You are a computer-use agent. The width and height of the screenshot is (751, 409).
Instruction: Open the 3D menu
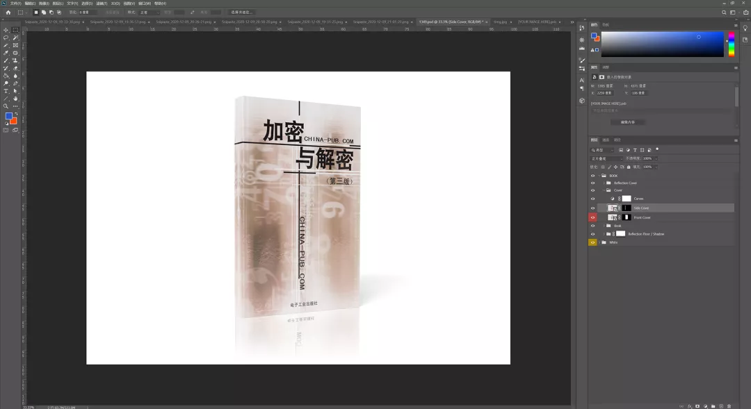tap(115, 3)
